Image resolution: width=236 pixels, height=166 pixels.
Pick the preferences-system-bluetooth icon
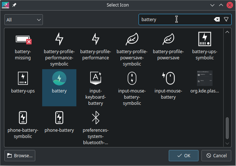click(96, 118)
